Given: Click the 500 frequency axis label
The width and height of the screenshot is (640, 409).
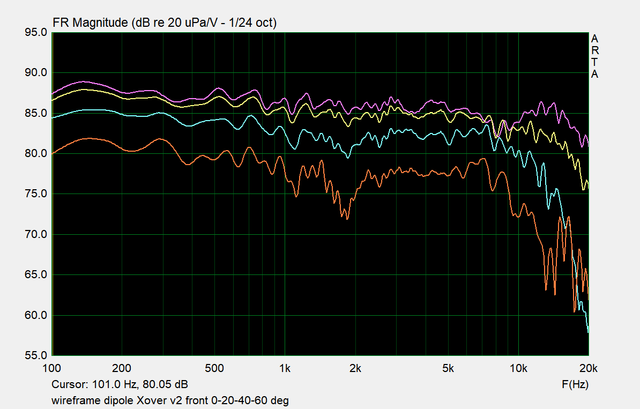Looking at the screenshot, I should pos(214,368).
